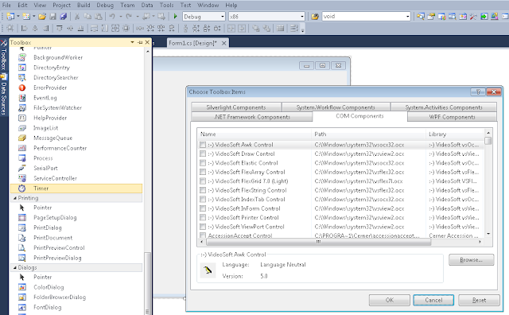Click the Copy toolbar icon
The height and width of the screenshot is (315, 509).
click(87, 16)
